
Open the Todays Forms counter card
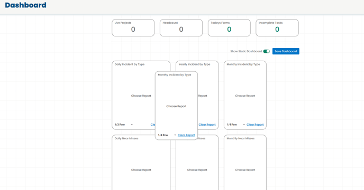click(x=229, y=28)
